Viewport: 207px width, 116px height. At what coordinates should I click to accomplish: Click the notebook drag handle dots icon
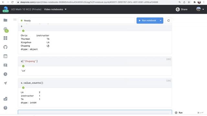pos(15,20)
